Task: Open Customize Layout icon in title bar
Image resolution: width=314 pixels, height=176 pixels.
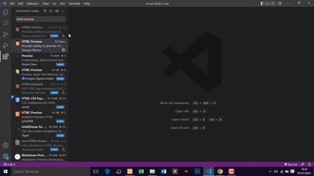Action: tap(280, 3)
